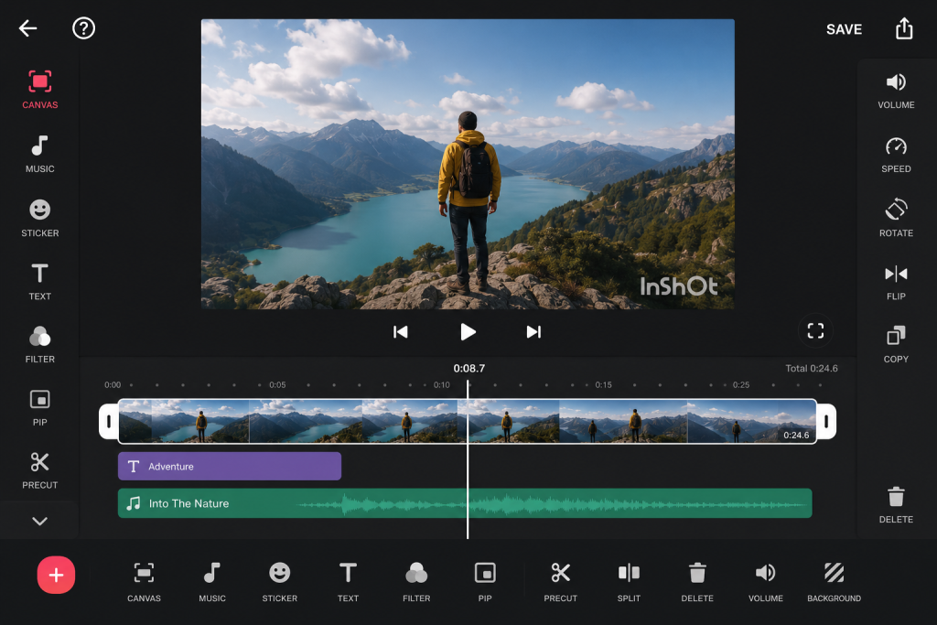
Task: Delete clip from the bottom toolbar
Action: pyautogui.click(x=697, y=582)
